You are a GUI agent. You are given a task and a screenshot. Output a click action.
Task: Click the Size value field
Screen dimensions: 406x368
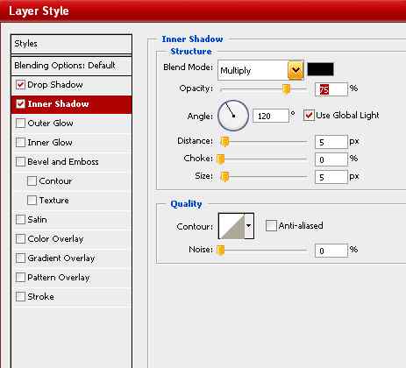coord(331,177)
